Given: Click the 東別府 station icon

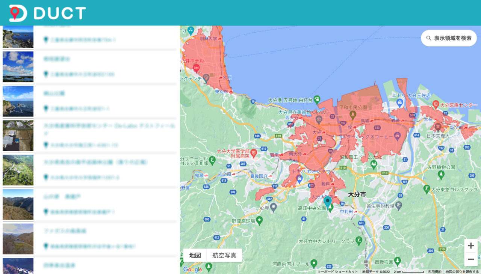Looking at the screenshot, I should click(231, 92).
